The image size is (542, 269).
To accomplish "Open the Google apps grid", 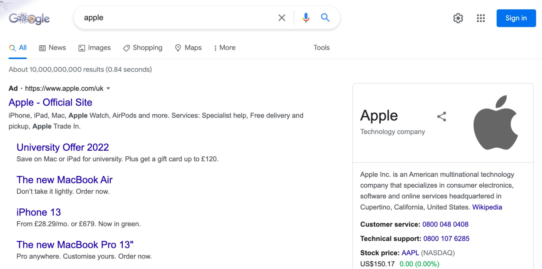I will click(x=480, y=18).
